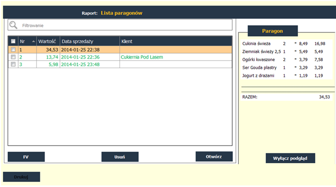Viewport: 336px width, 187px height.
Task: Check the checkbox for receipt number 3
Action: pyautogui.click(x=13, y=64)
